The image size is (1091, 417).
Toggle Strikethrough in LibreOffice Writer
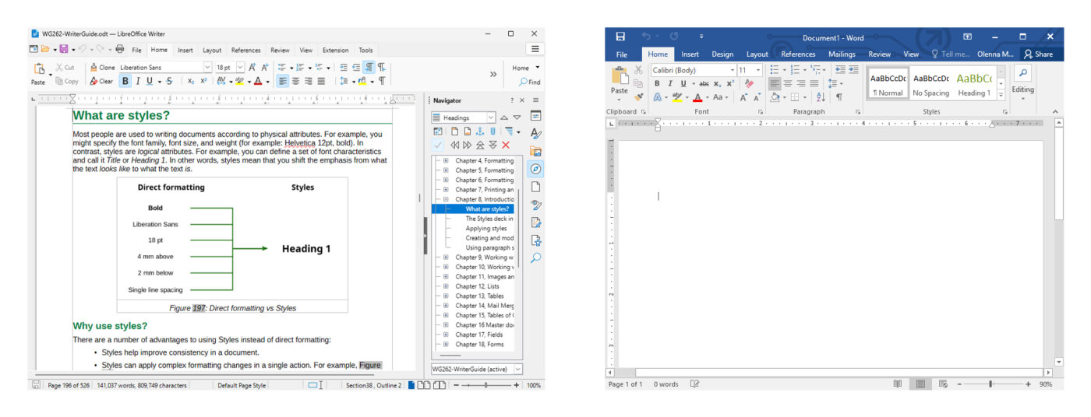click(x=169, y=81)
